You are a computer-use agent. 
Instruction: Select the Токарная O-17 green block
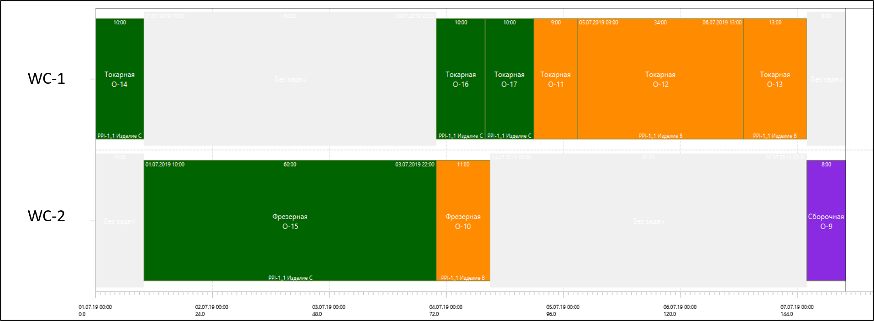(x=509, y=79)
